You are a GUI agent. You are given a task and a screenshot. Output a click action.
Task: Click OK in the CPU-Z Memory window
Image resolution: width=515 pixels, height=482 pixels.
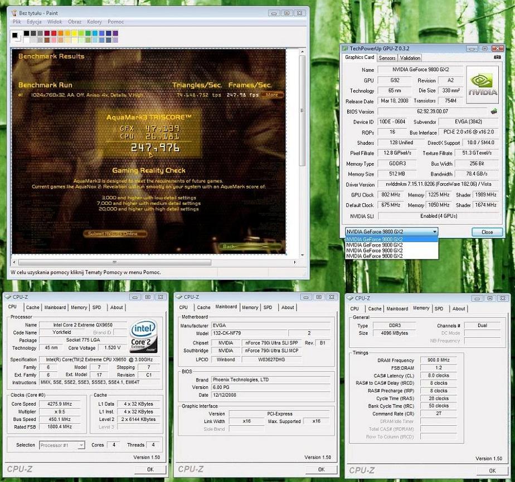tap(492, 470)
